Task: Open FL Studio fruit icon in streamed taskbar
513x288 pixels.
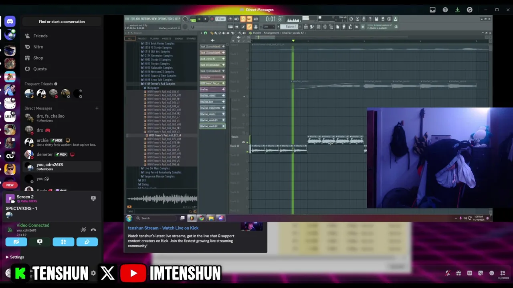Action: coord(192,218)
